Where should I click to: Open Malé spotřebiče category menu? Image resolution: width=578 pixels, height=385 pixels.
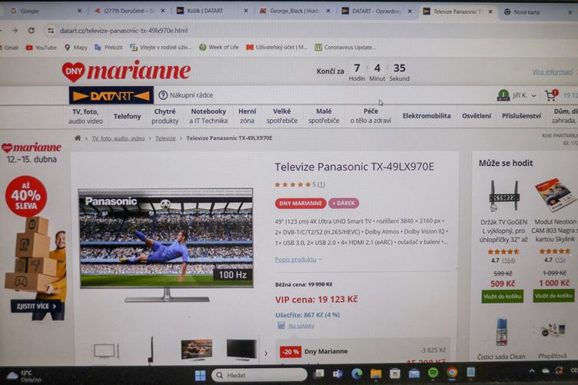coord(324,116)
